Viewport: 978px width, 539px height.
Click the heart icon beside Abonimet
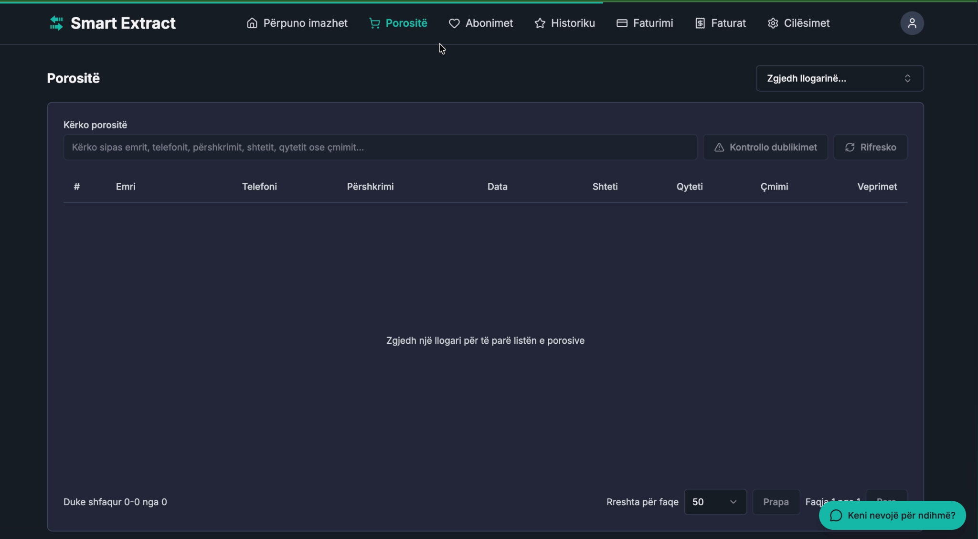coord(454,23)
